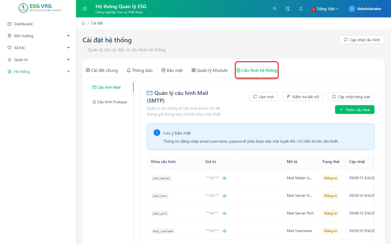
Task: Click the Xã hội heart icon
Action: click(x=10, y=48)
